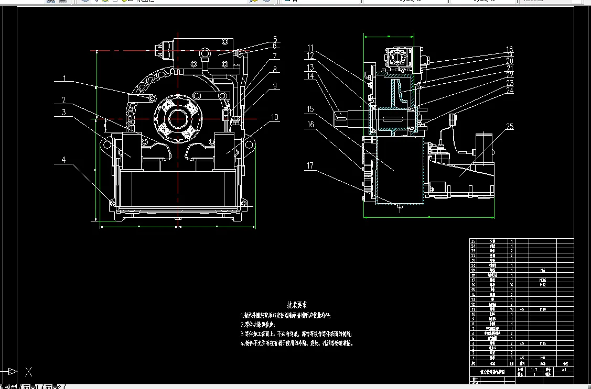Viewport: 591px width, 389px height.
Task: Select the M10 cell in parts table
Action: point(543,309)
